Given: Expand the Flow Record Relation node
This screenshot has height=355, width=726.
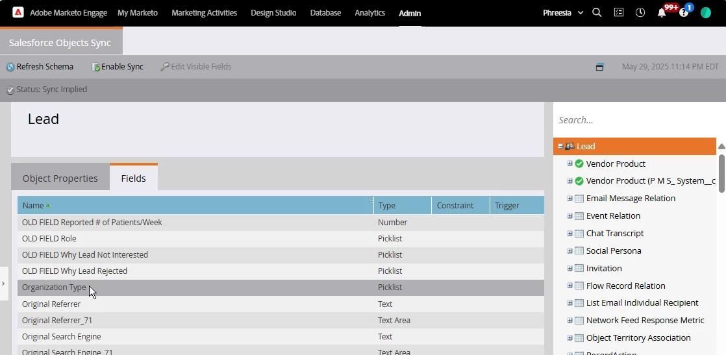Looking at the screenshot, I should pos(570,286).
